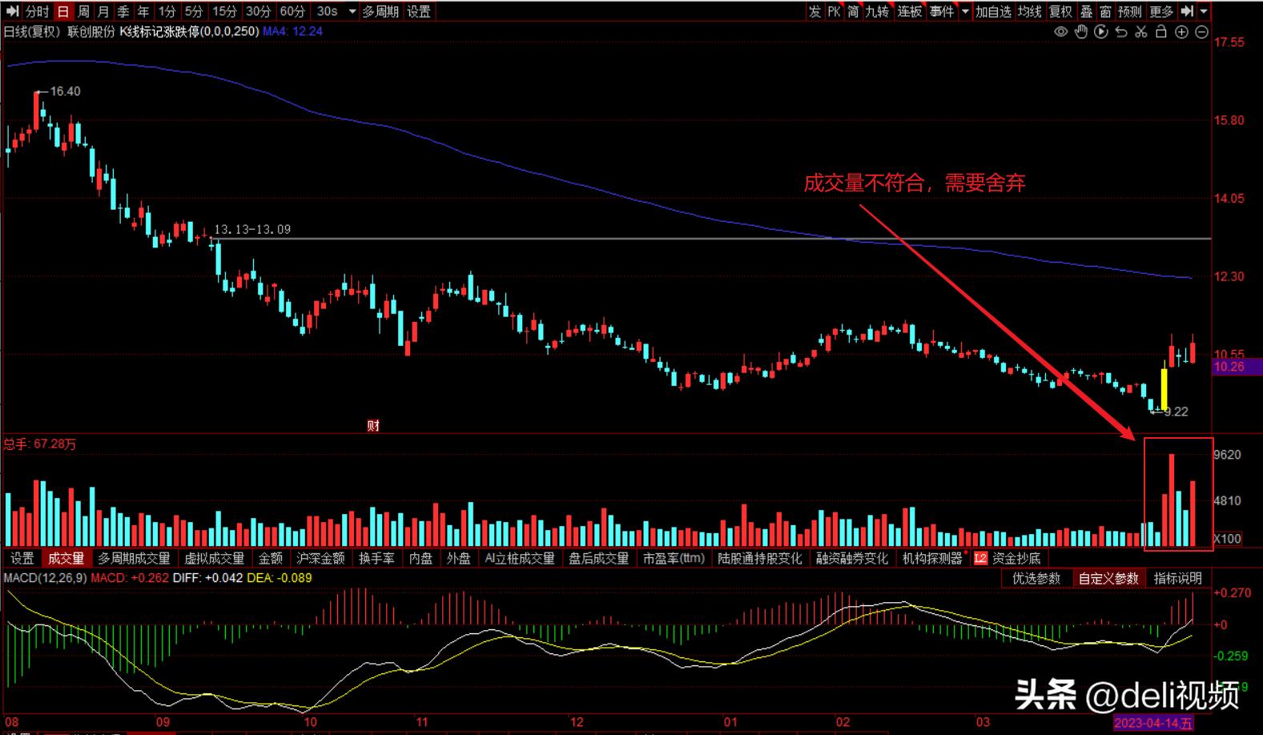Click the replay playback icon
The image size is (1263, 735).
pos(1100,32)
